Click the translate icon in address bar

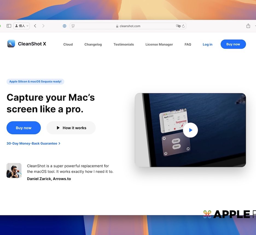(178, 26)
